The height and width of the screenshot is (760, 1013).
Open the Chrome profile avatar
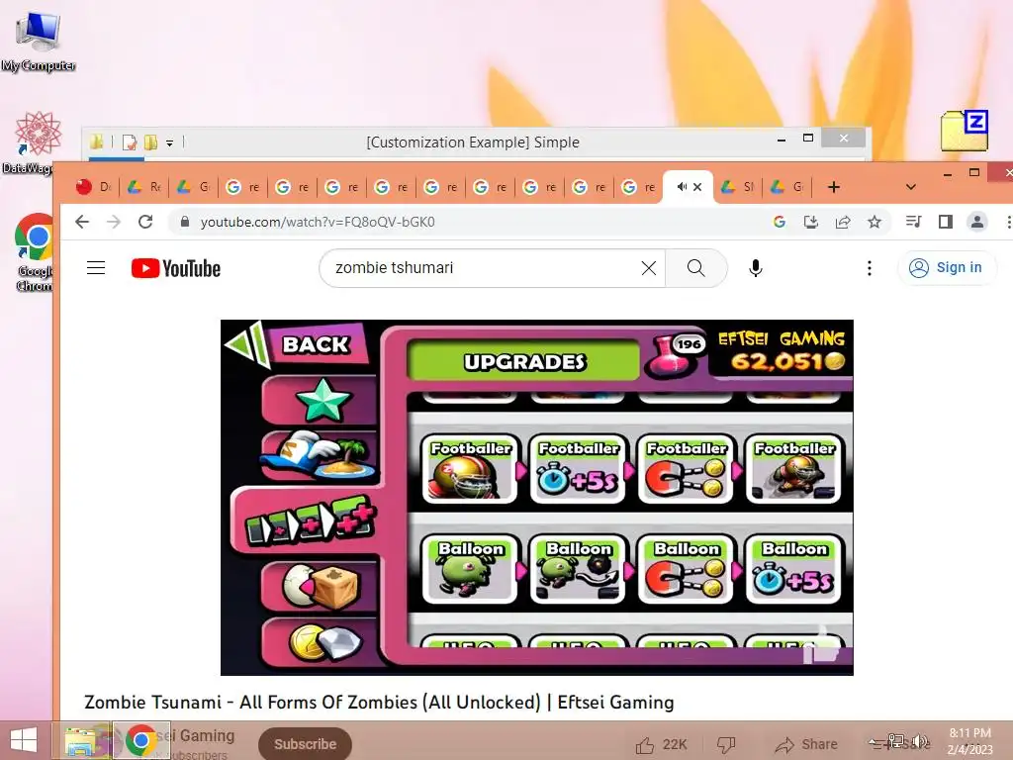coord(976,223)
